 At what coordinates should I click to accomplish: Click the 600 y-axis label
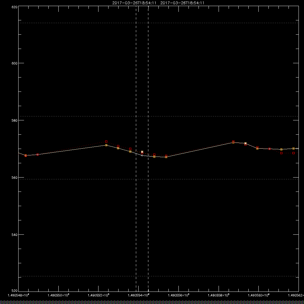[x=15, y=63]
